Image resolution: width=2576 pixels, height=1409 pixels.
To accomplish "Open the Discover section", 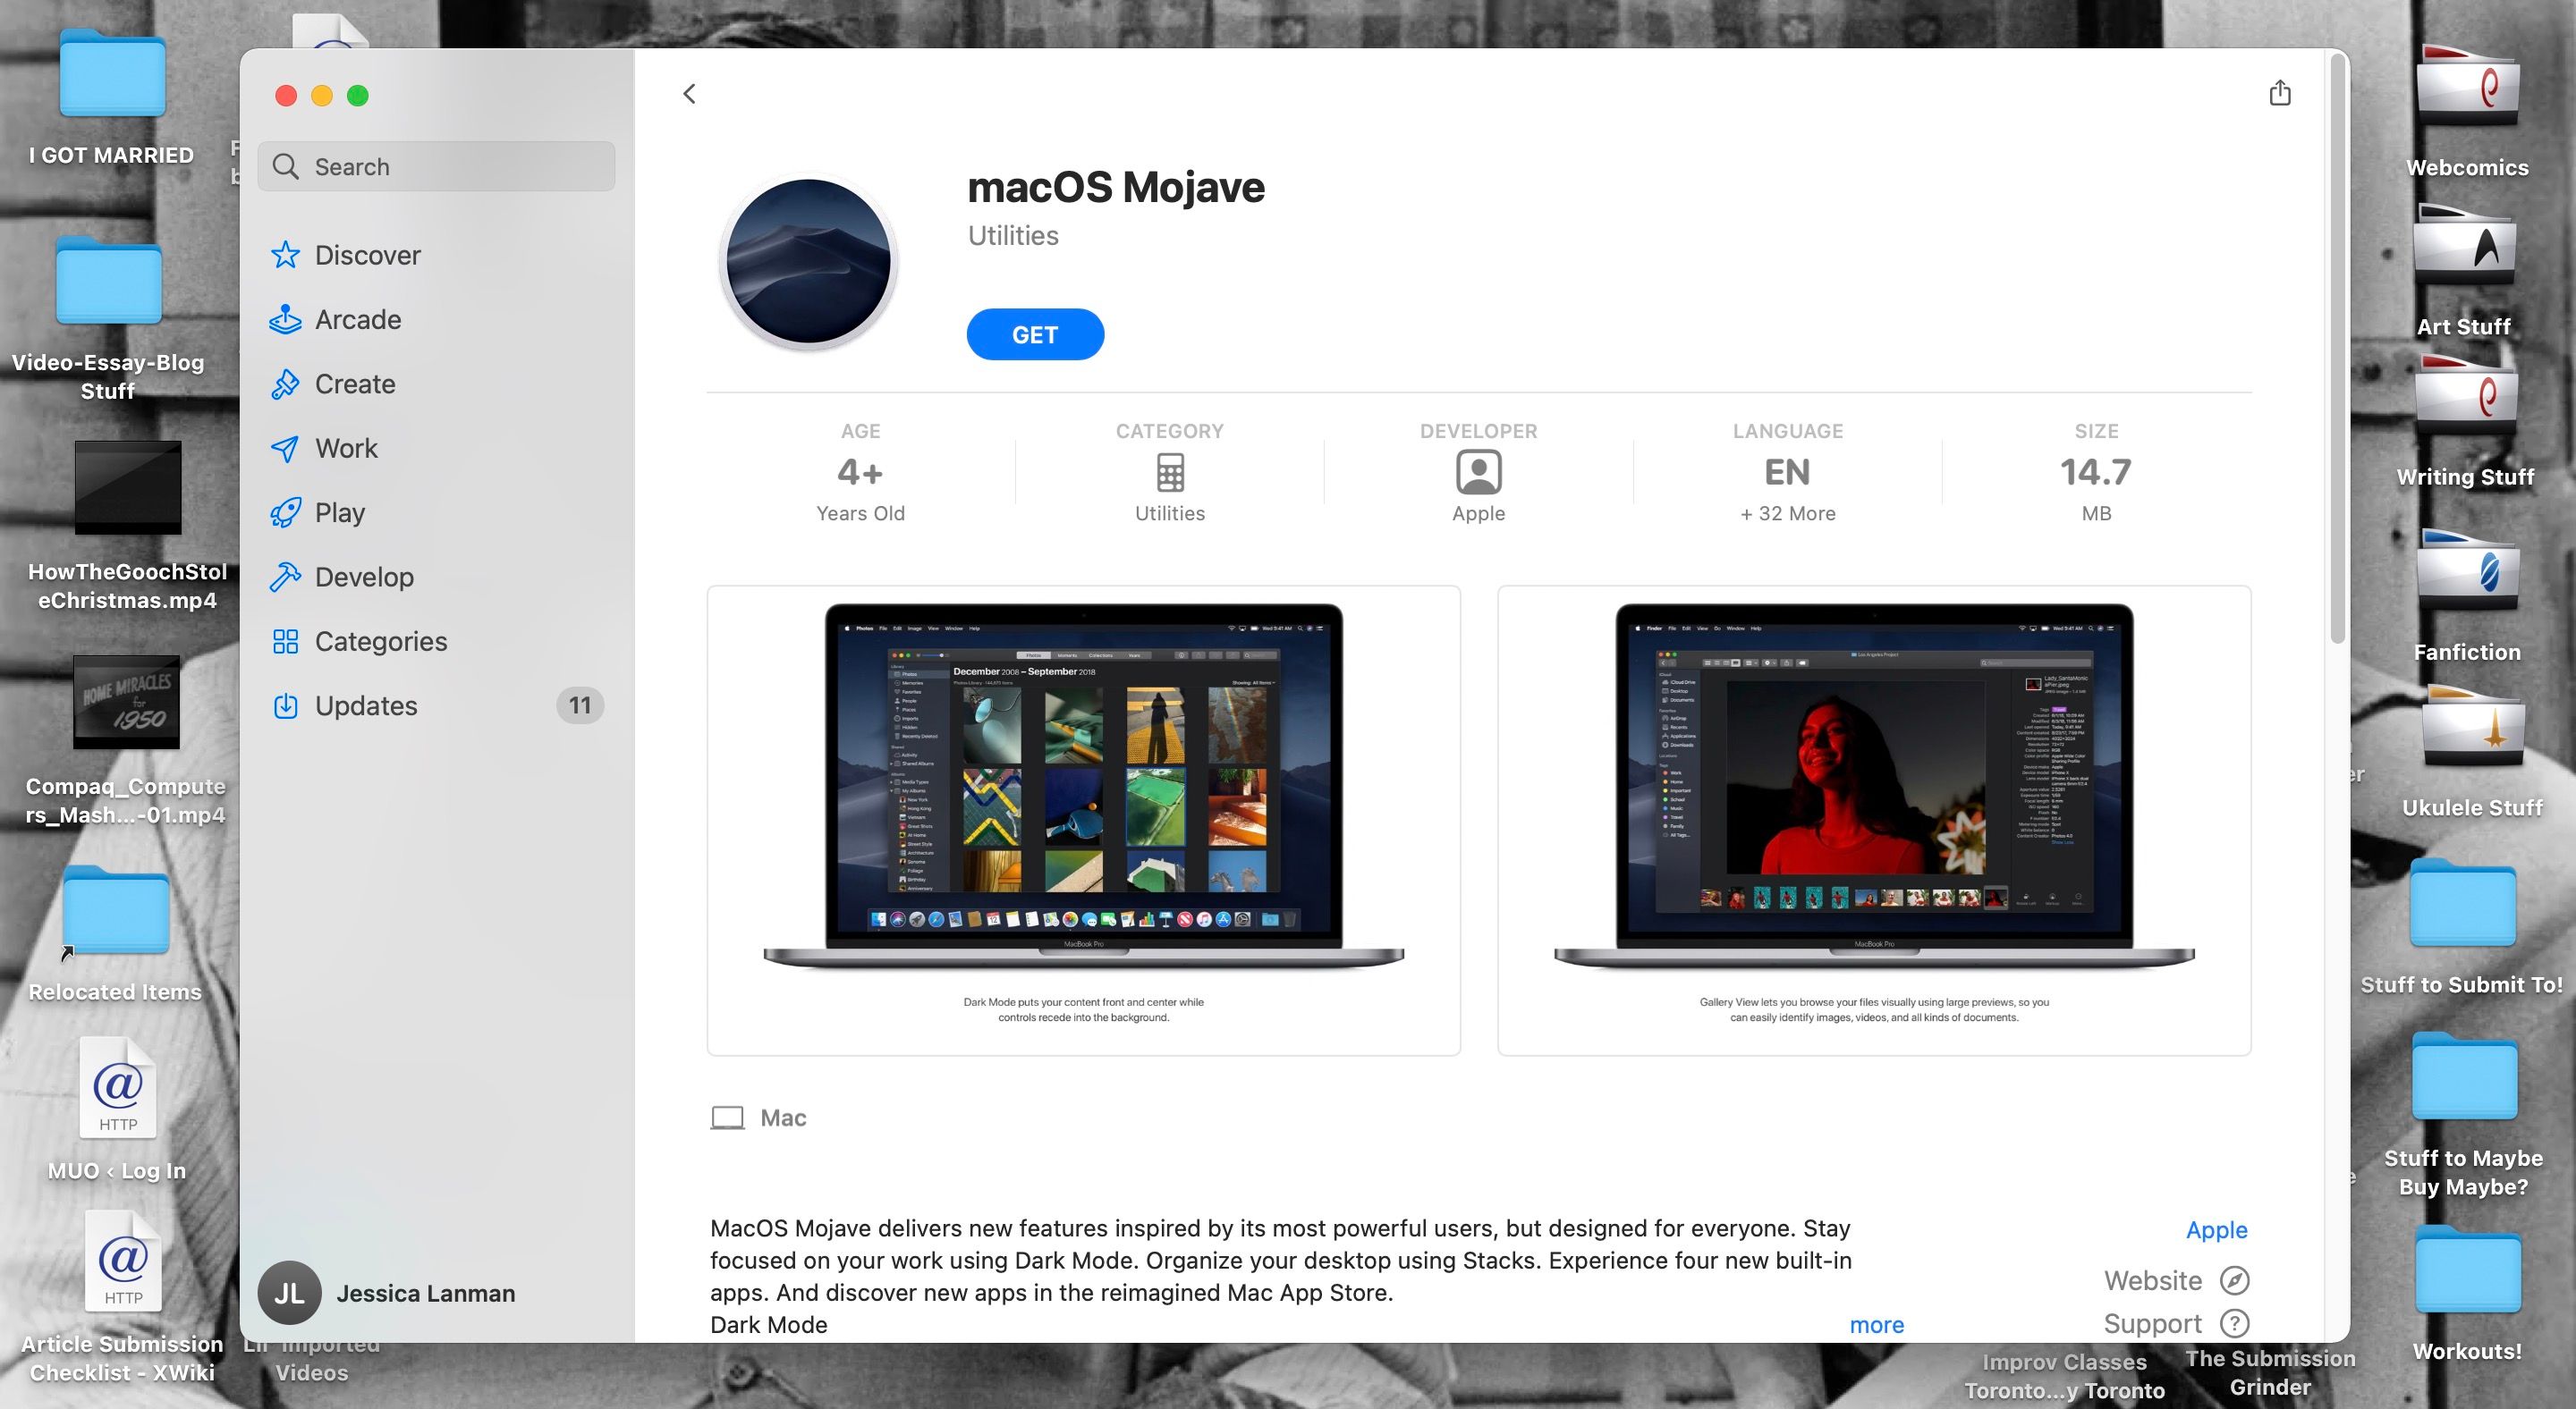I will (367, 255).
